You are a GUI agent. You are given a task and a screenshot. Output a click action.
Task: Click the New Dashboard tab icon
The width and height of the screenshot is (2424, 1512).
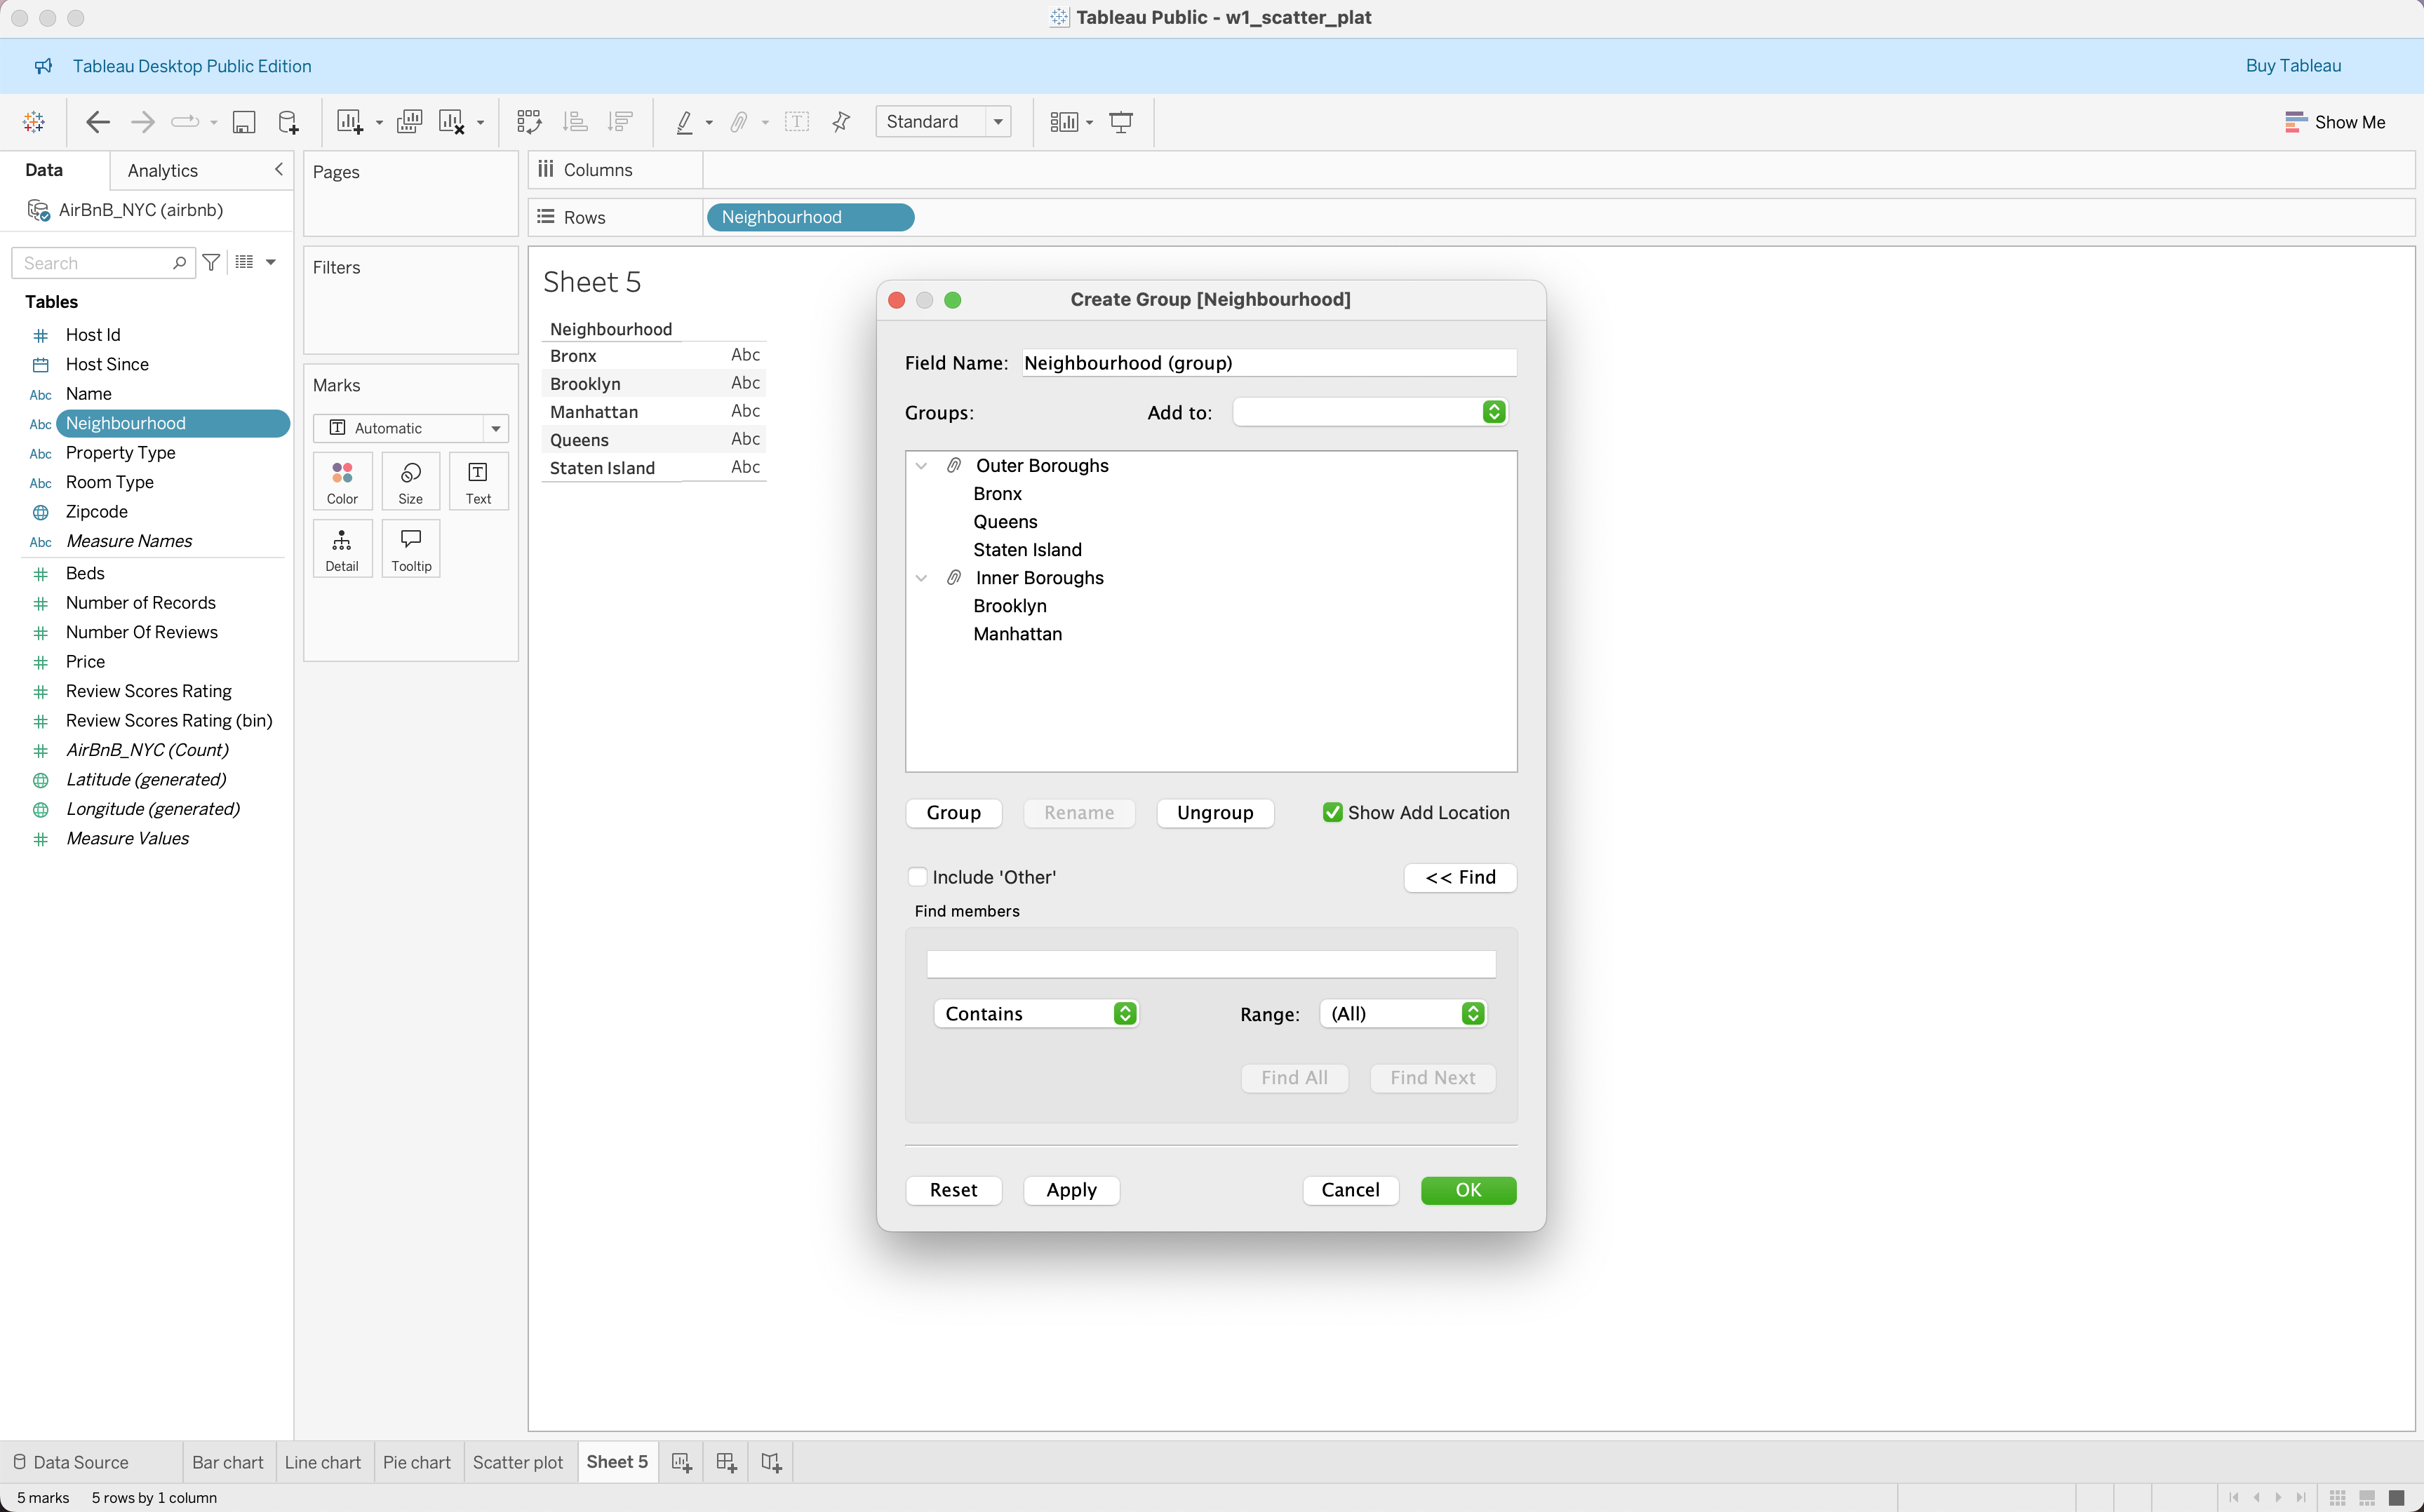click(726, 1462)
